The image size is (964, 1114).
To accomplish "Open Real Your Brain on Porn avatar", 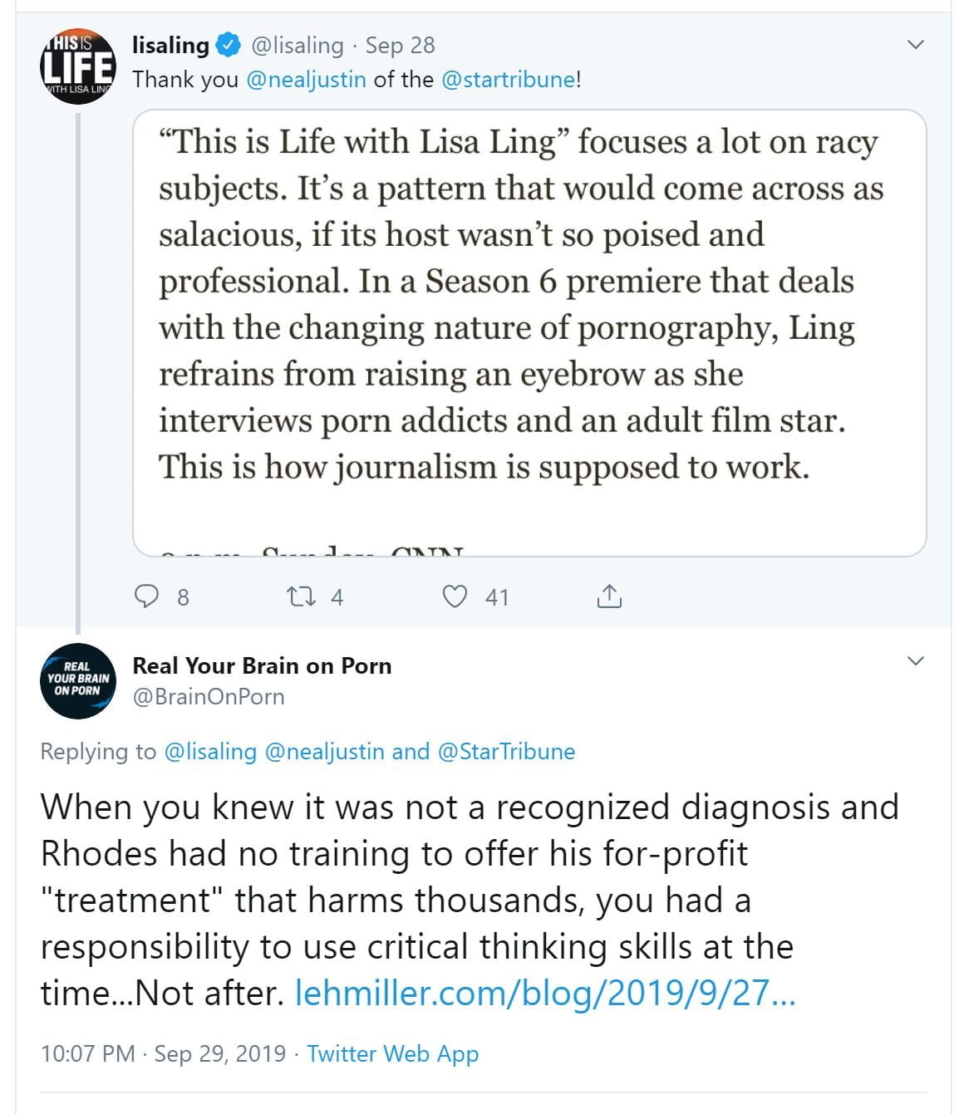I will tap(77, 680).
